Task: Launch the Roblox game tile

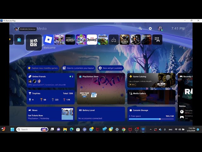Action: [48, 40]
